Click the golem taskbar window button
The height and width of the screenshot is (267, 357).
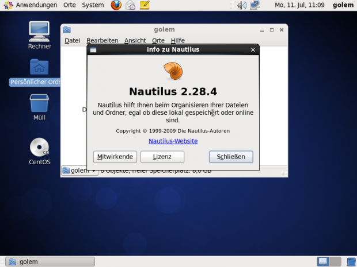pos(50,262)
